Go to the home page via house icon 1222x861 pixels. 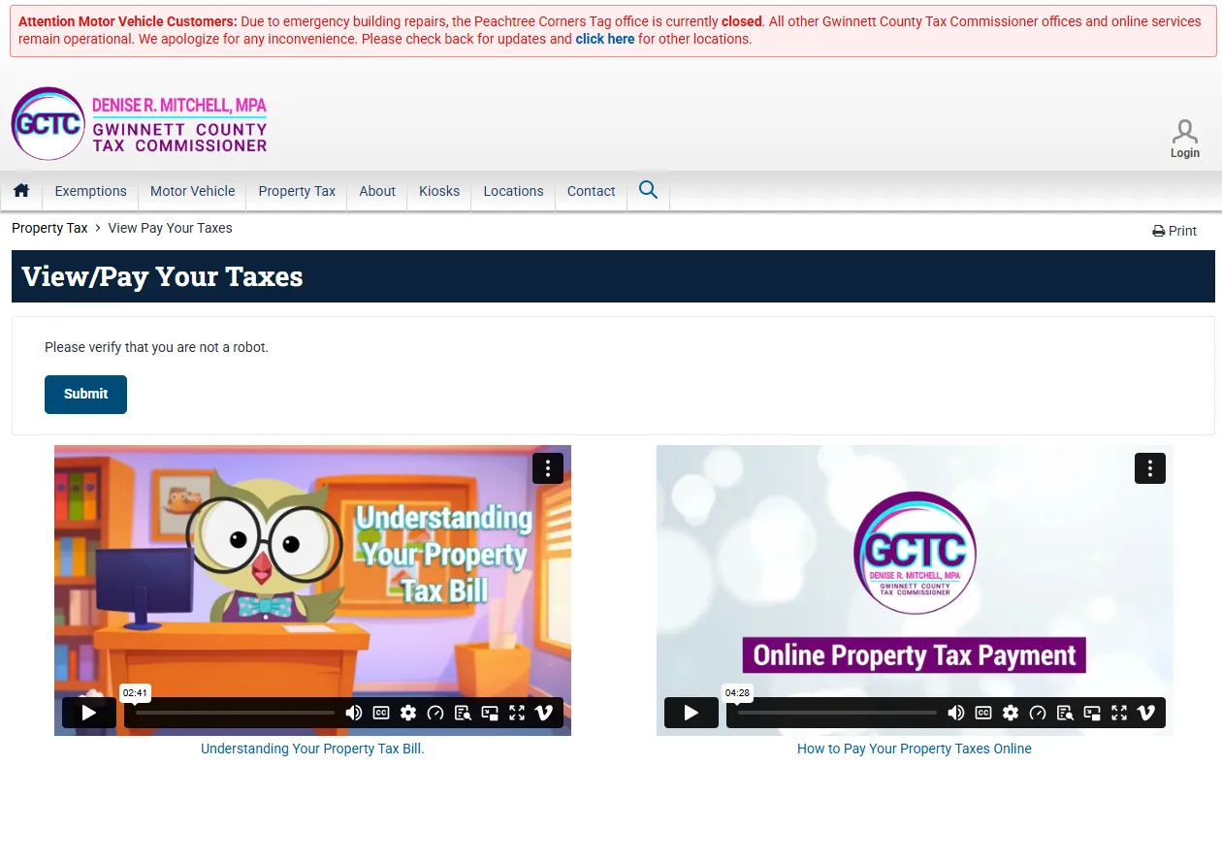tap(21, 191)
